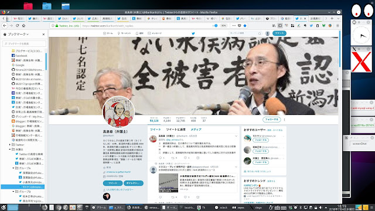The width and height of the screenshot is (375, 211).
Task: Open the profile website link in the bio
Action: tap(118, 172)
